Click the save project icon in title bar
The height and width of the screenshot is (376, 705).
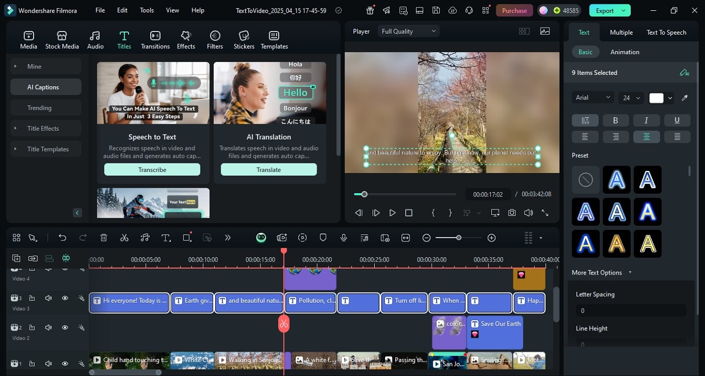pyautogui.click(x=436, y=10)
